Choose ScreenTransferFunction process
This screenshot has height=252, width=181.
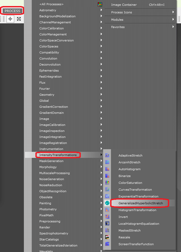pyautogui.click(x=136, y=244)
